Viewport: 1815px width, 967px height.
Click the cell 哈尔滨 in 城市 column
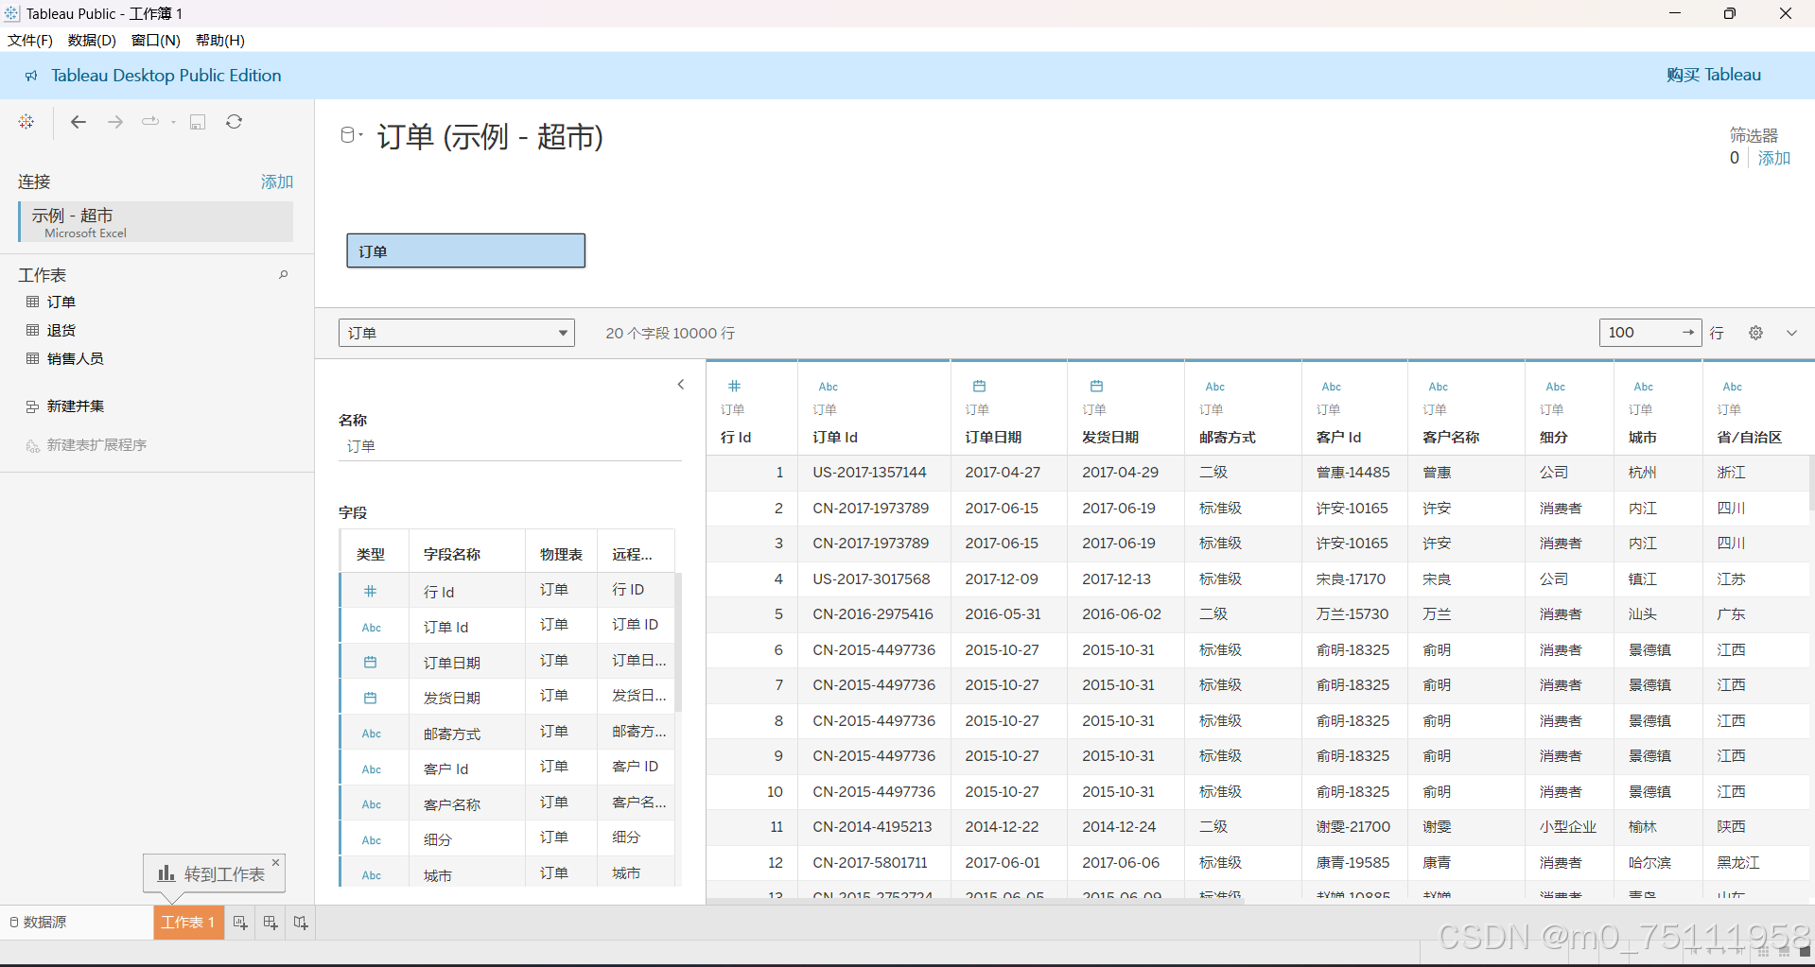(1649, 862)
